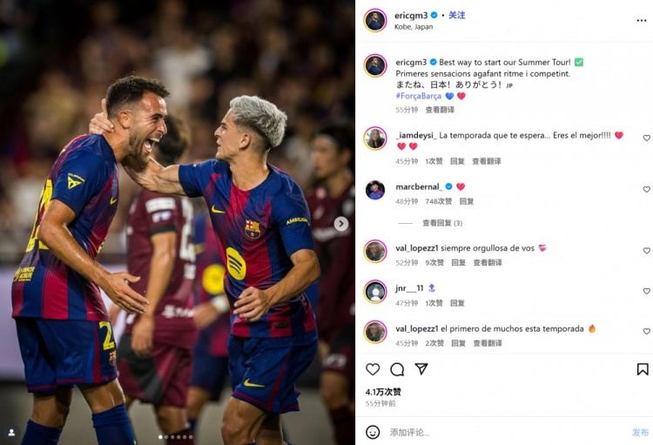Show translation of _iamdeysi_ comment

(x=487, y=161)
